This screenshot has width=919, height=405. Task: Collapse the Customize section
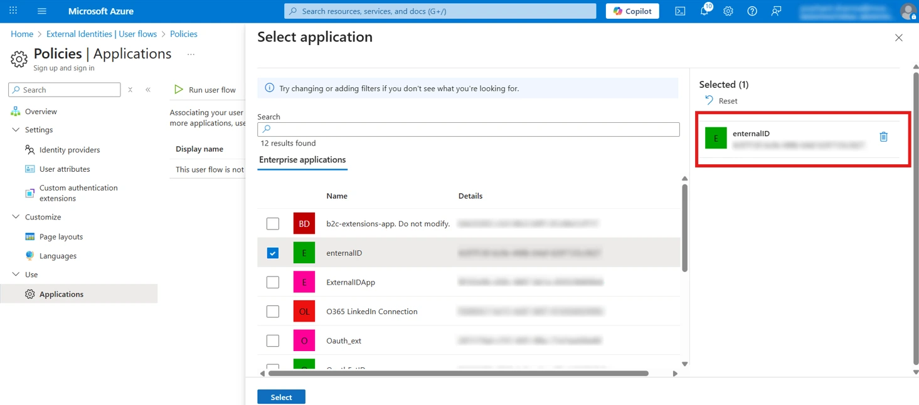(x=15, y=217)
